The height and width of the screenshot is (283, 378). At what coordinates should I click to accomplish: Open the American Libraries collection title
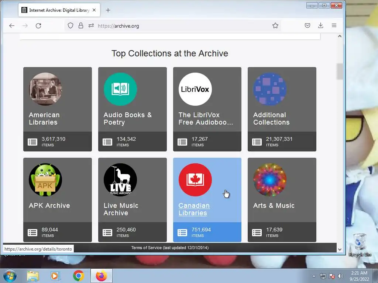pyautogui.click(x=44, y=118)
